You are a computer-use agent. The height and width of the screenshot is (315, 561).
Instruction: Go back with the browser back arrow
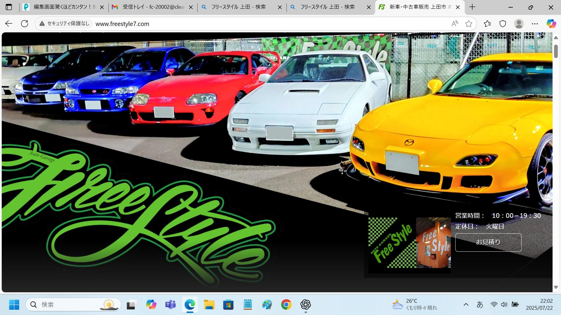(9, 24)
